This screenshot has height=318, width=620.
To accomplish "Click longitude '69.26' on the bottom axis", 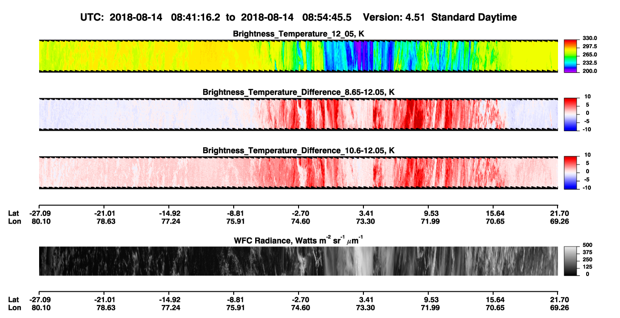I will (x=559, y=308).
